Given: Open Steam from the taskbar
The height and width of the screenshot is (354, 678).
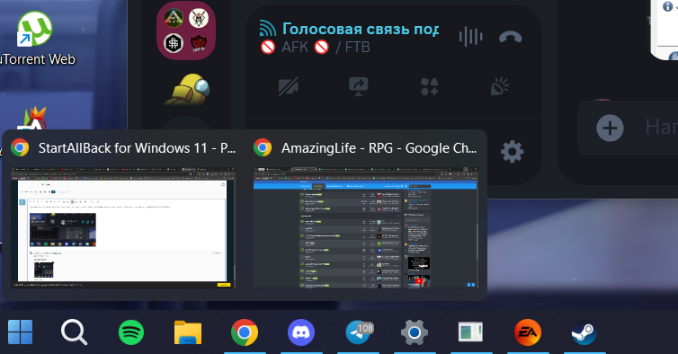Looking at the screenshot, I should coord(584,332).
